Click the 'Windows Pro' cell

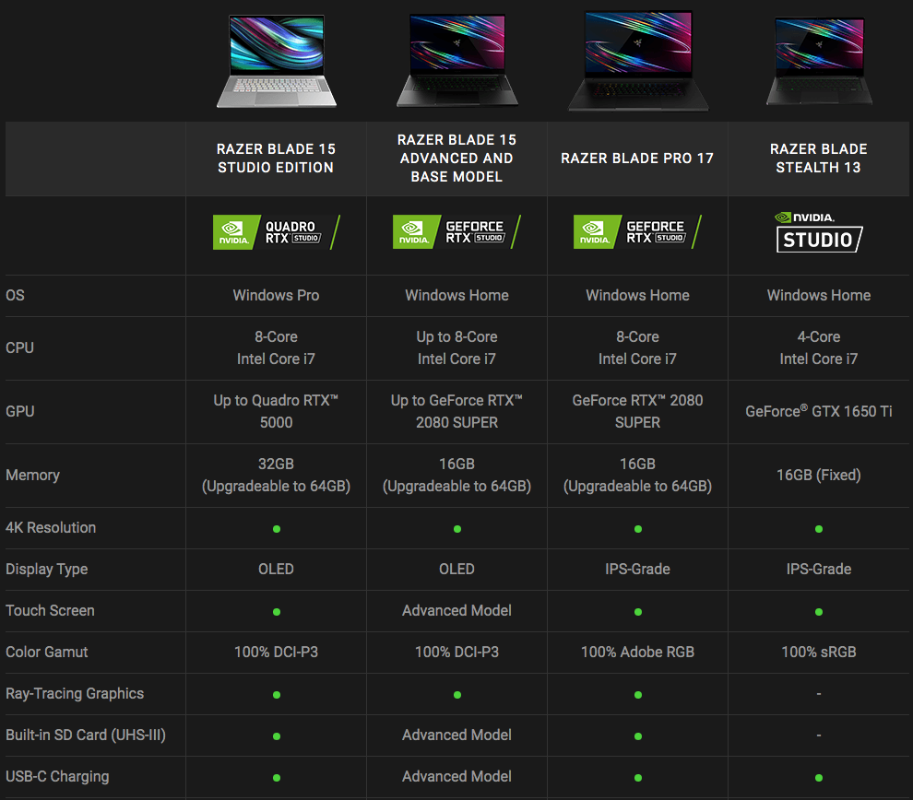click(x=276, y=295)
